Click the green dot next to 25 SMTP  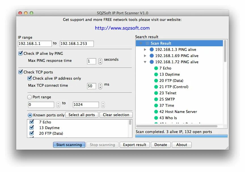(156, 99)
